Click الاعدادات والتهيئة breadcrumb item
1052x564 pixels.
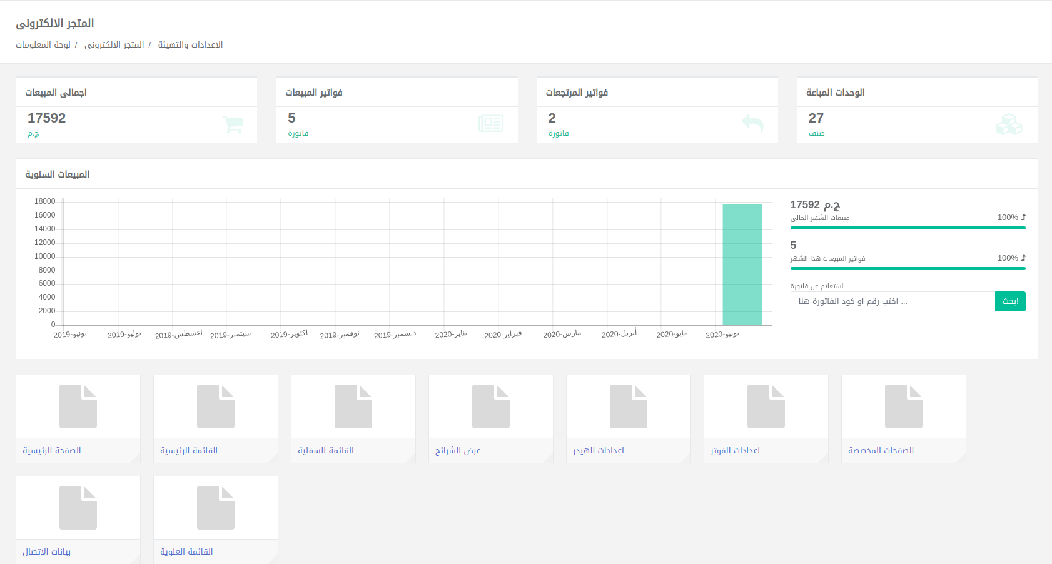pos(191,45)
